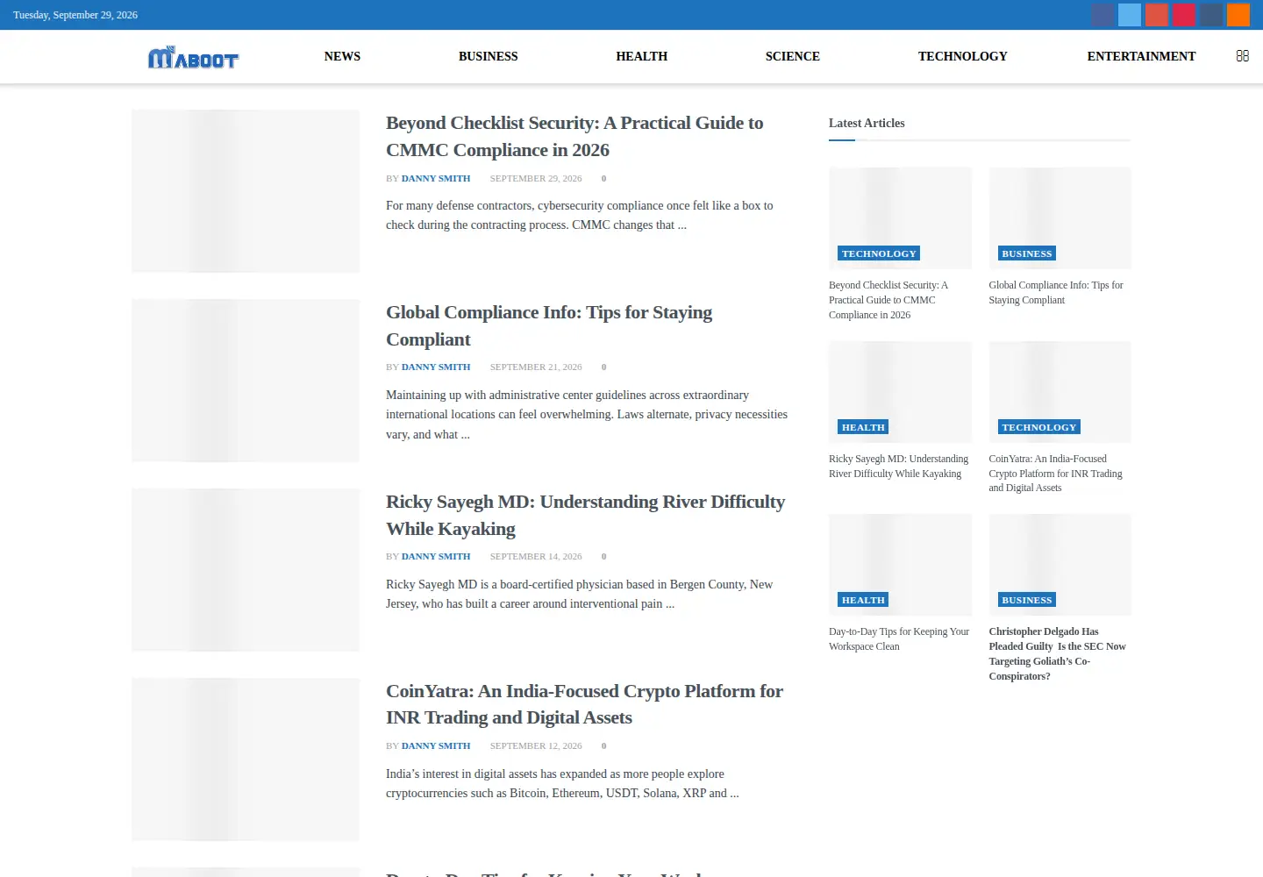The image size is (1263, 877).
Task: Open main headline CoinYatra India-Focused Crypto Platform
Action: 584,704
